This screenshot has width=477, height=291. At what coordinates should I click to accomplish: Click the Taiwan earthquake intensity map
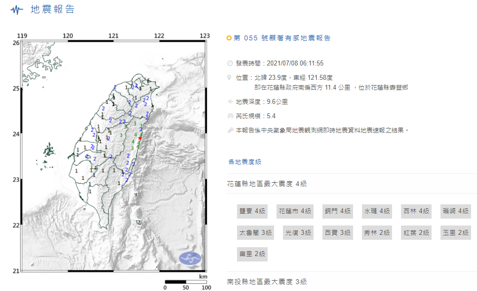(114, 156)
